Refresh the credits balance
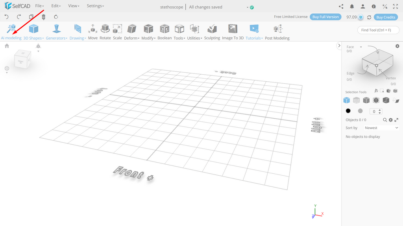The height and width of the screenshot is (226, 403). point(369,17)
